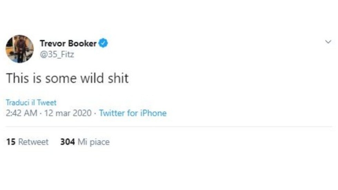Click the word "wild" in tweet
The image size is (338, 190).
coord(92,78)
